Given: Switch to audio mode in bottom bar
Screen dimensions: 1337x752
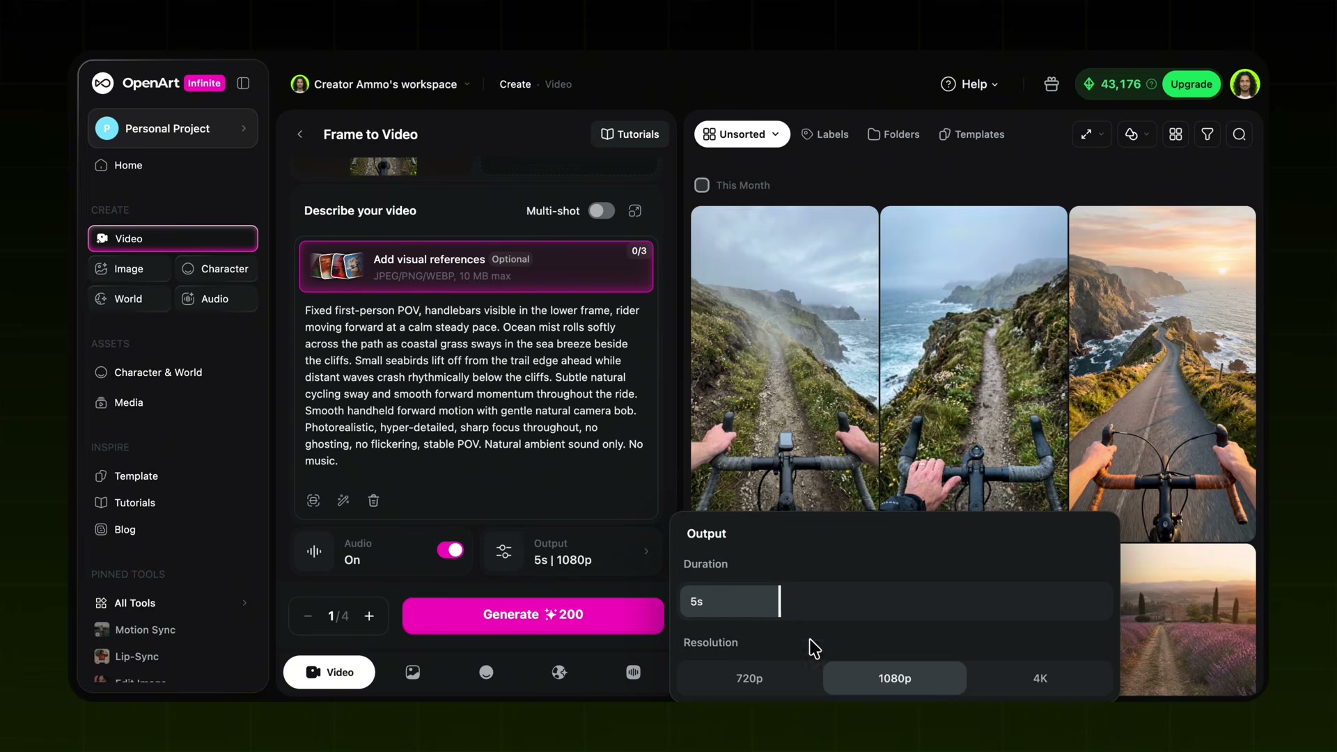Looking at the screenshot, I should (x=633, y=672).
